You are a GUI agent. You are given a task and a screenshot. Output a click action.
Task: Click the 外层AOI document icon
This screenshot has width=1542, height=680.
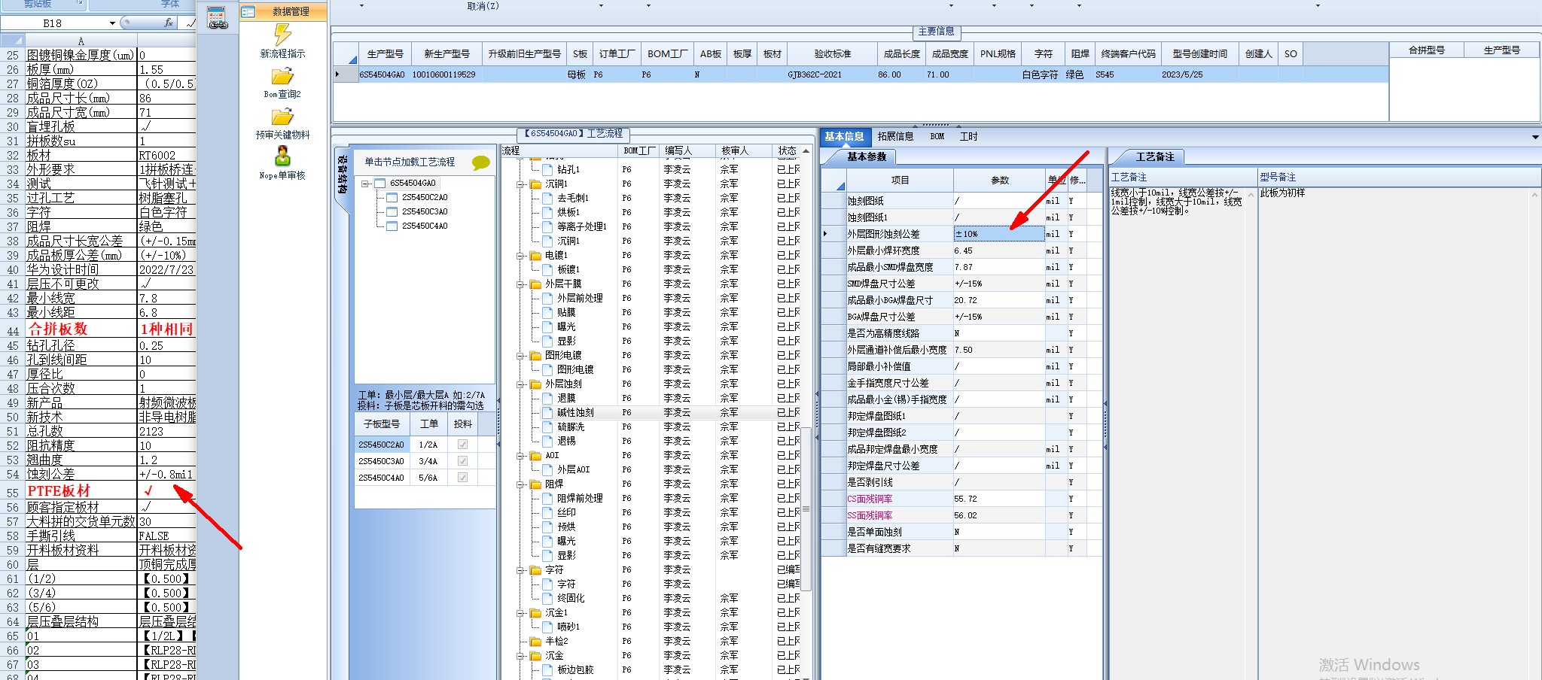[547, 469]
